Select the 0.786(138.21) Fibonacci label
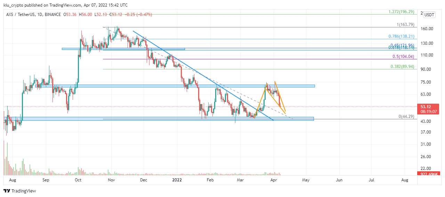 pos(401,36)
